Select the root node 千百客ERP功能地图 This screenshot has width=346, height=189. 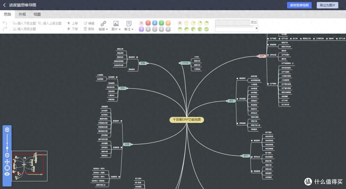point(187,120)
